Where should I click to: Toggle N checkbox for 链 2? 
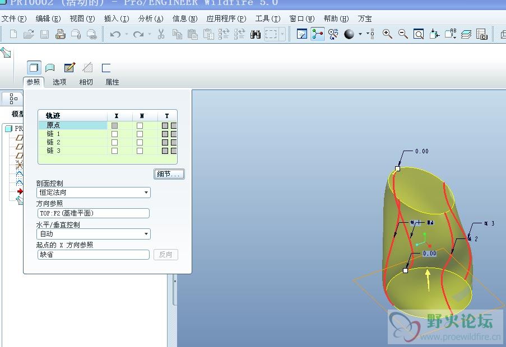coord(140,142)
